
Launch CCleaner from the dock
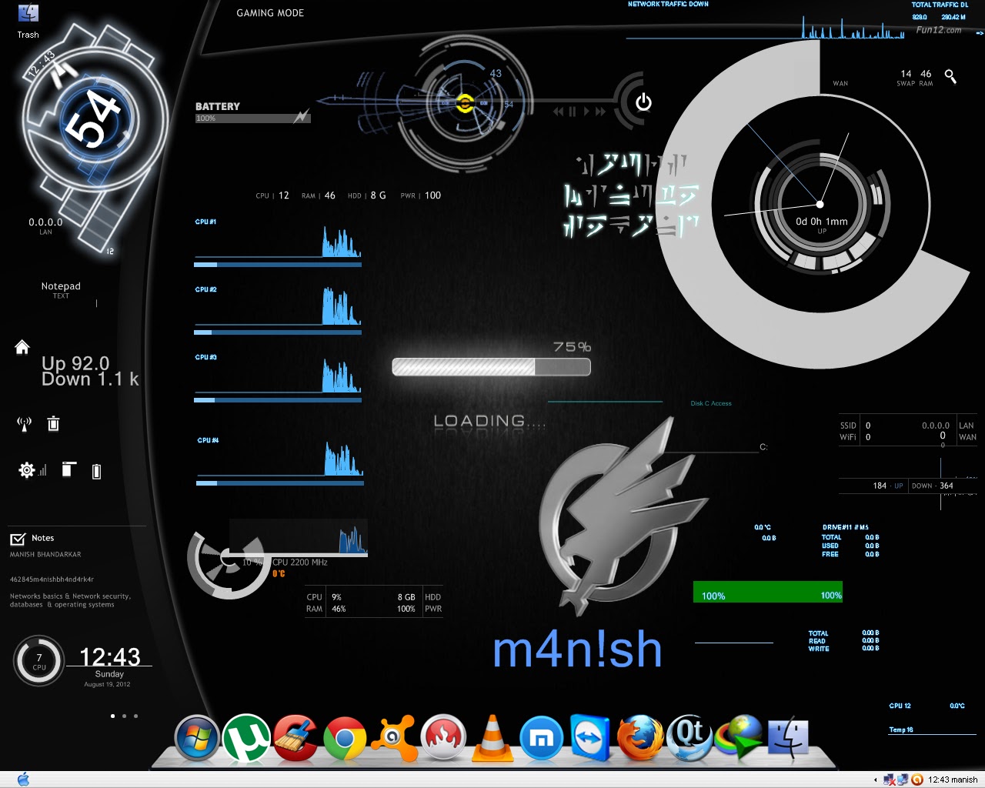click(295, 739)
